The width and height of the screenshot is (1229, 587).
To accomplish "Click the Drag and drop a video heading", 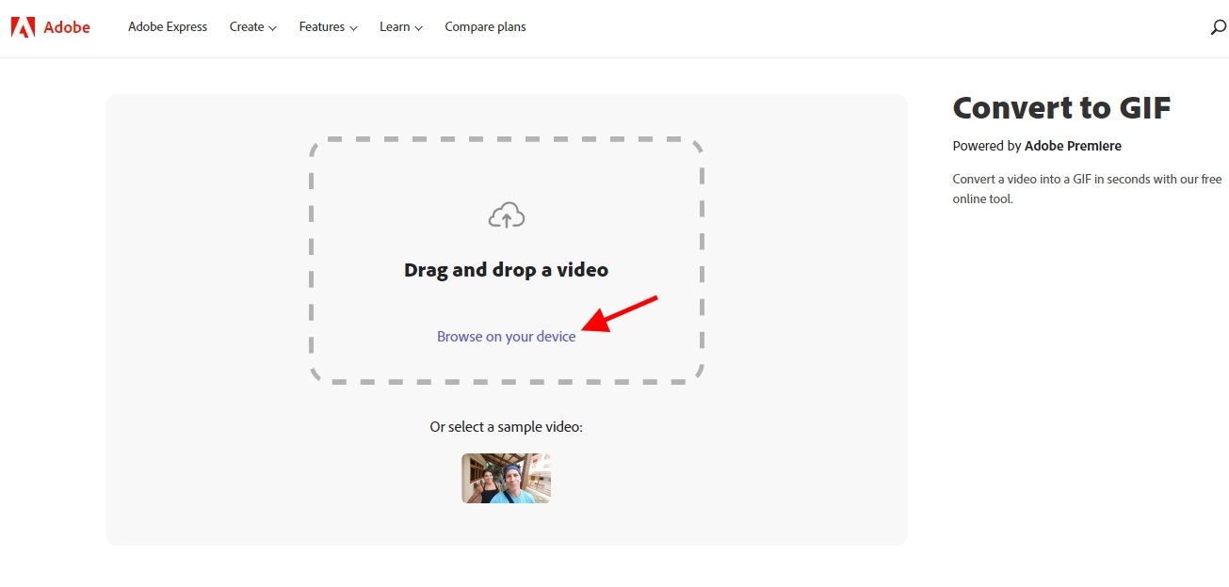I will (506, 270).
